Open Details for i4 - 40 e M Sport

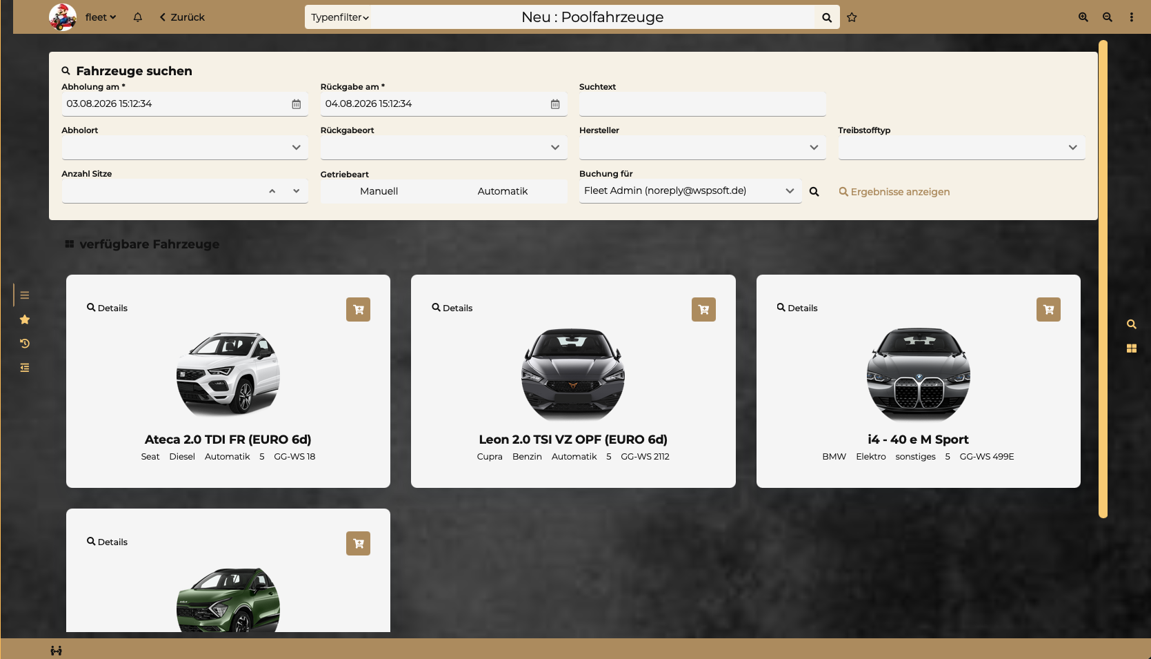tap(797, 308)
